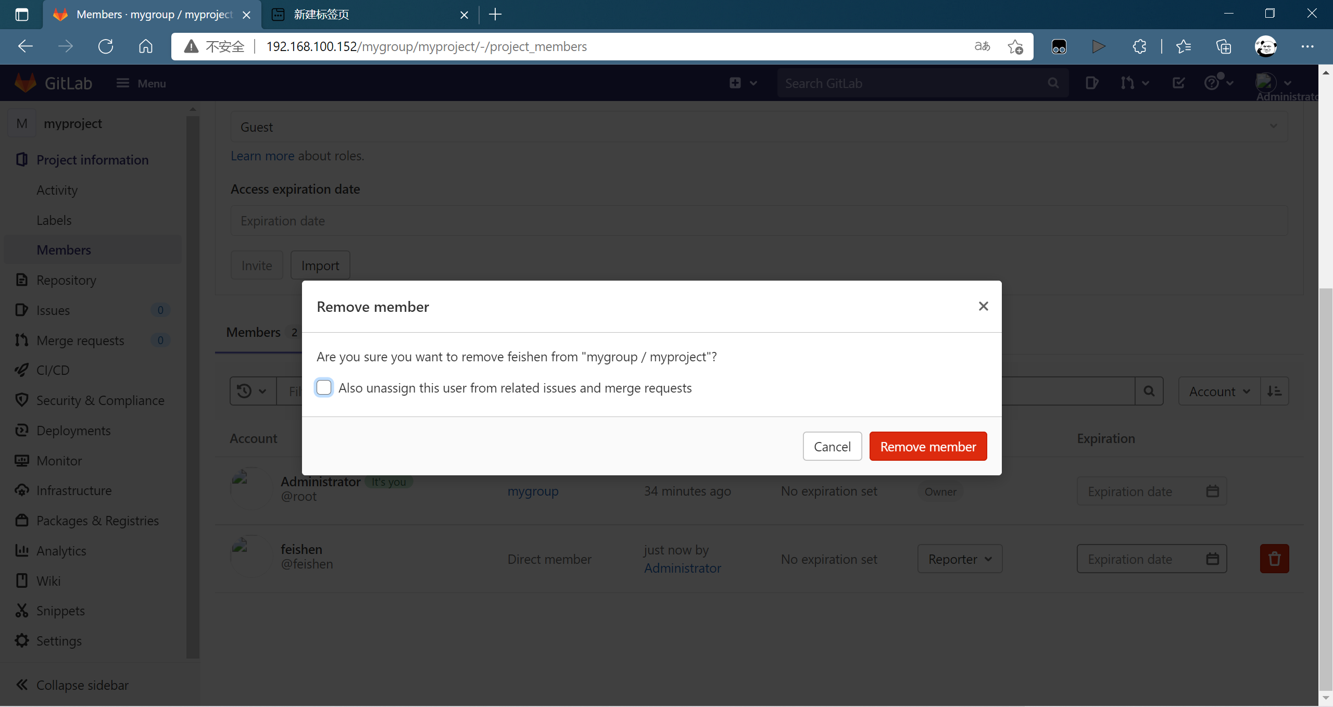Open Repository in the sidebar
The height and width of the screenshot is (707, 1333).
(66, 280)
